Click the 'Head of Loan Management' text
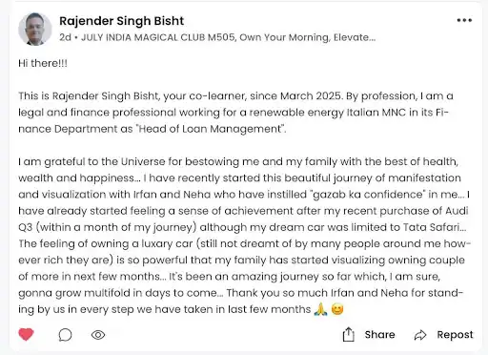488x355 pixels. pyautogui.click(x=210, y=129)
